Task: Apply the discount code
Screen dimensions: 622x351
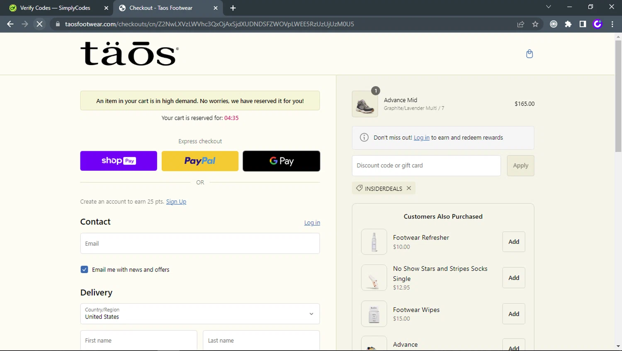Action: coord(520,165)
